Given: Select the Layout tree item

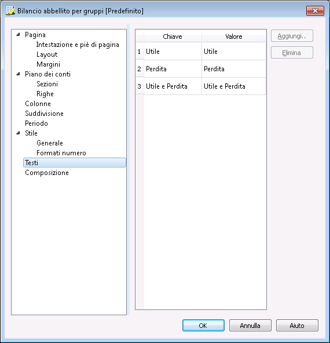Looking at the screenshot, I should 47,54.
